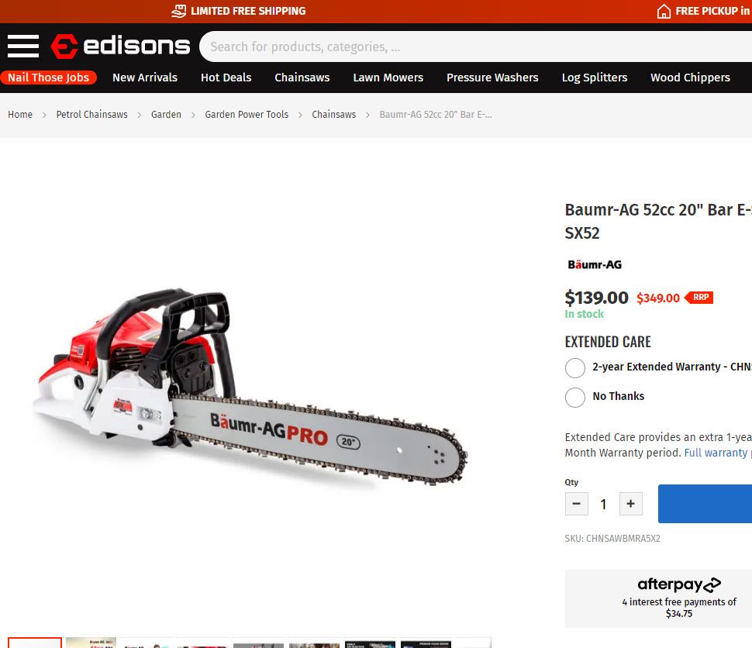Viewport: 752px width, 648px height.
Task: Increase quantity with plus button
Action: pos(630,504)
